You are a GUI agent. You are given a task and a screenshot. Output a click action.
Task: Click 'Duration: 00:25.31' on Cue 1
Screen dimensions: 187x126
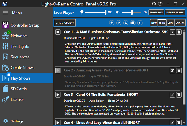point(74,38)
